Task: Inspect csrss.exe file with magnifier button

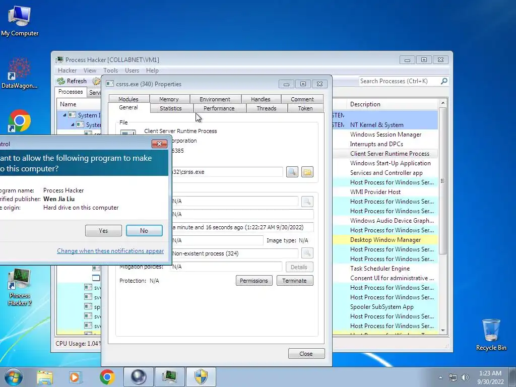Action: 292,172
